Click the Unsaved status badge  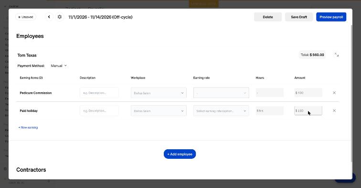pyautogui.click(x=26, y=17)
